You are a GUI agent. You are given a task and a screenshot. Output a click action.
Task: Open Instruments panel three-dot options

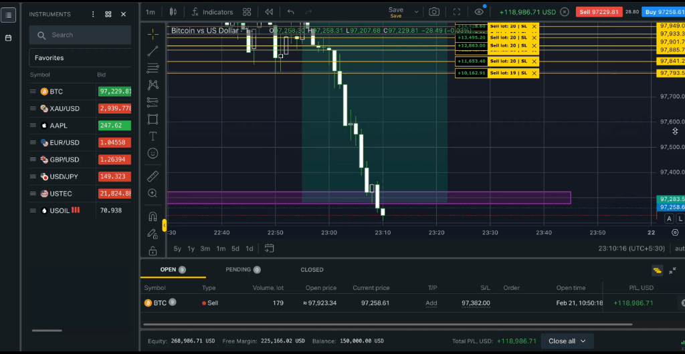pyautogui.click(x=93, y=15)
